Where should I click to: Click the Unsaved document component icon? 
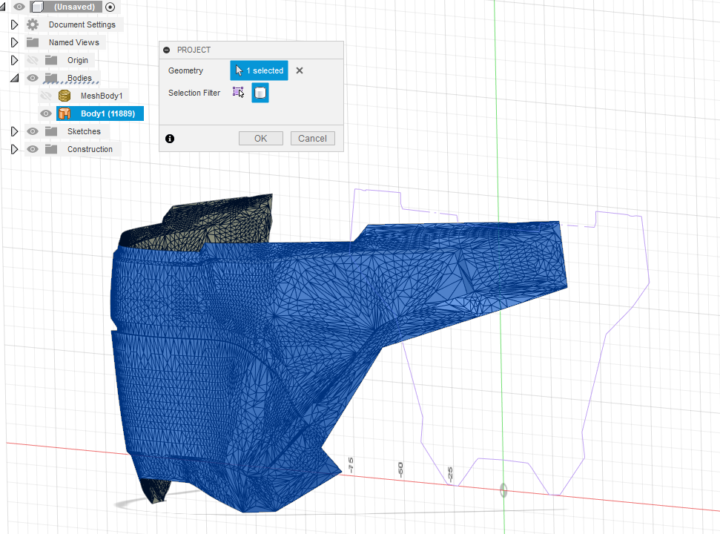point(38,7)
